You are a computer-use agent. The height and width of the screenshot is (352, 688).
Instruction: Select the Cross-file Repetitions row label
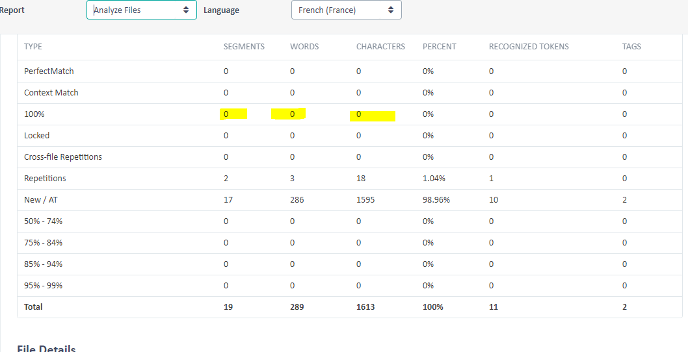click(62, 157)
